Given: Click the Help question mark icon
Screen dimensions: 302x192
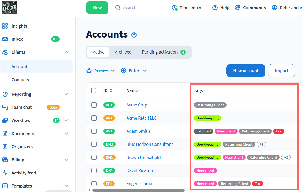Looking at the screenshot, I should 215,8.
